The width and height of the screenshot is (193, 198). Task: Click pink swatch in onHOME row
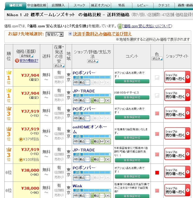157,134
